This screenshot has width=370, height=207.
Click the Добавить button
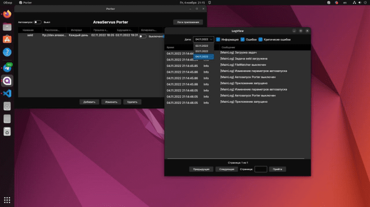(x=89, y=102)
